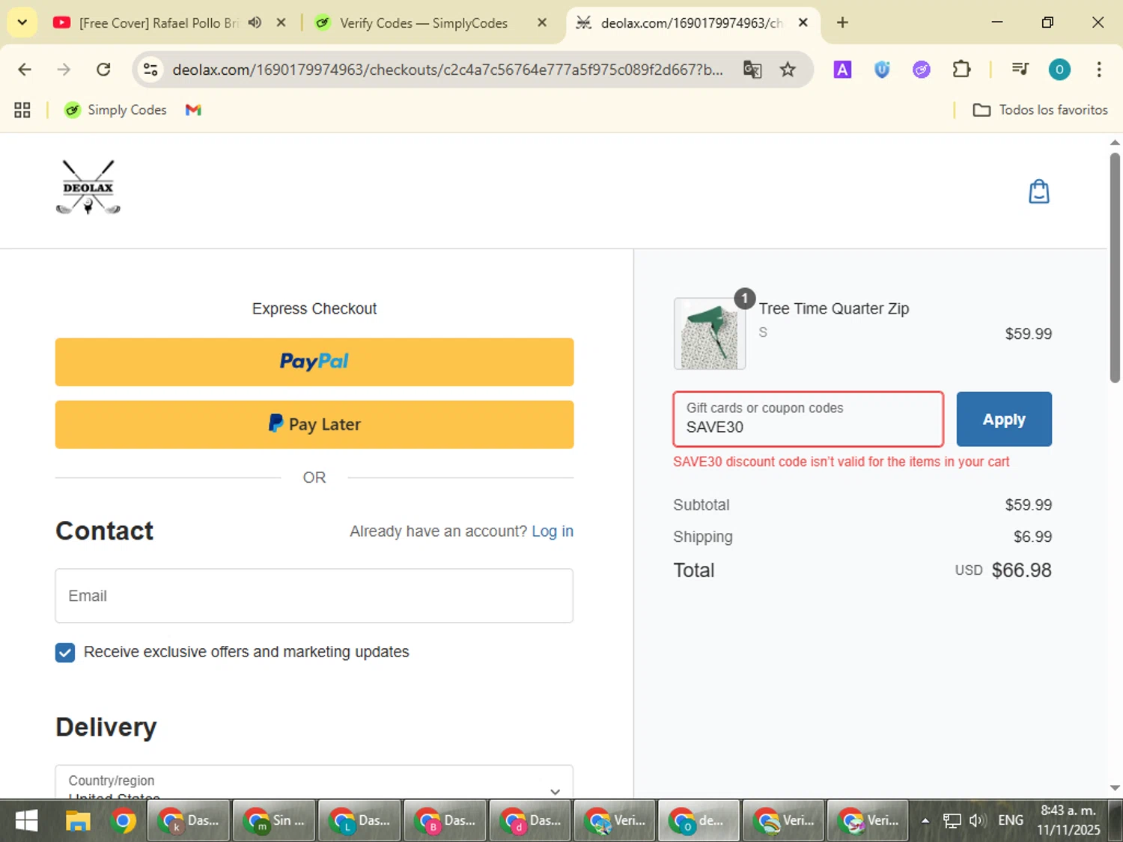1123x842 pixels.
Task: Focus the Email input field
Action: coord(314,596)
